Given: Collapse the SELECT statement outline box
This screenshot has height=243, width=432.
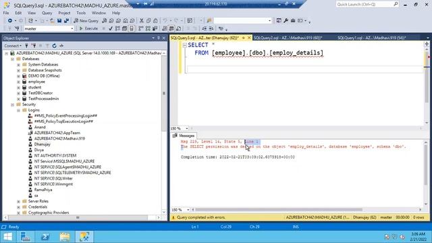Looking at the screenshot, I should tap(185, 45).
